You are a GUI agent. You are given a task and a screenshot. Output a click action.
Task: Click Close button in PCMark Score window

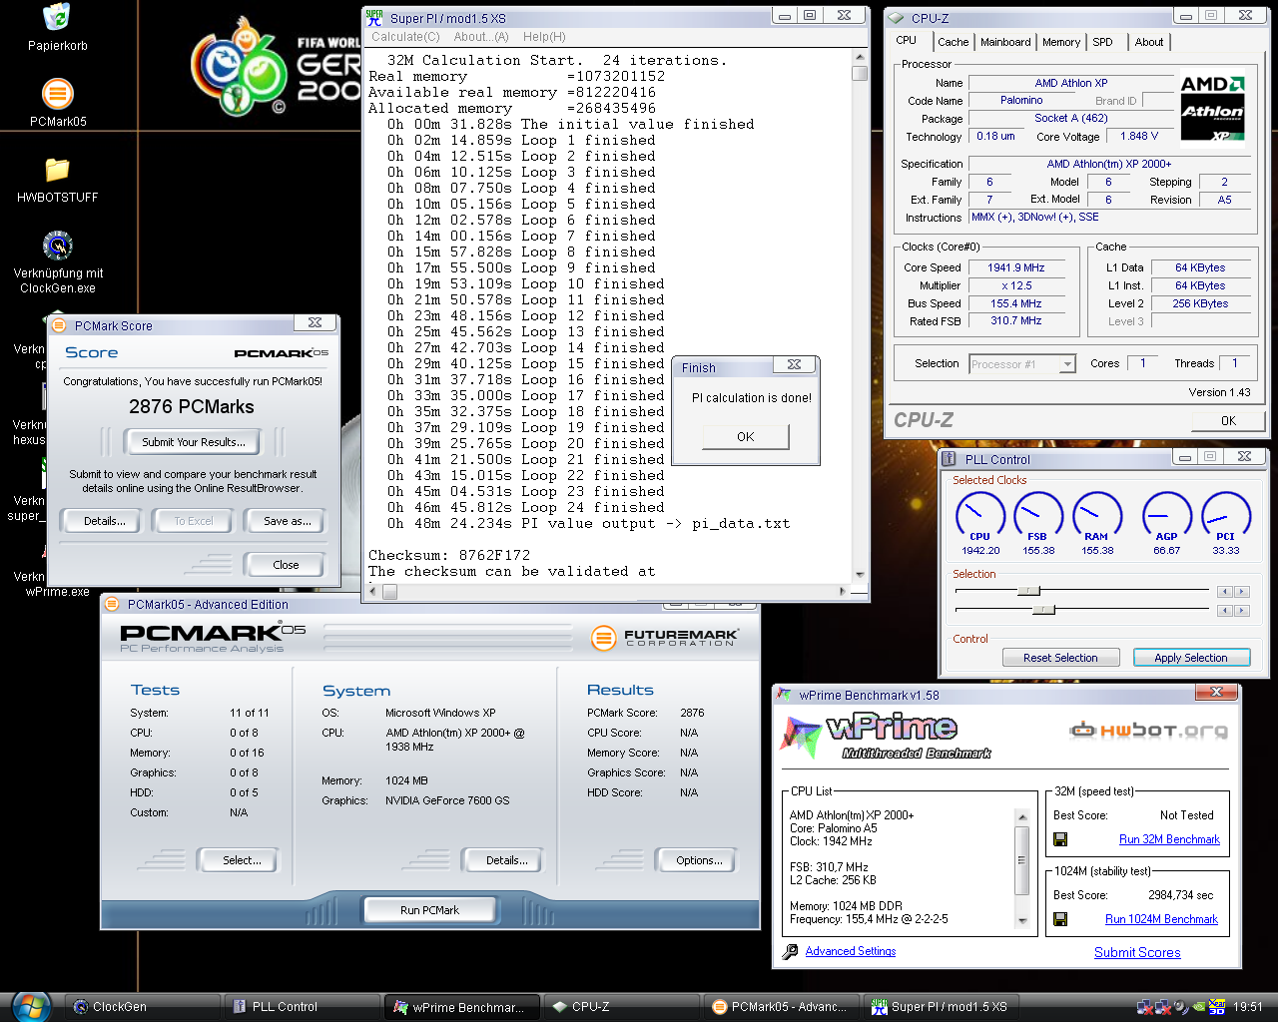point(286,565)
